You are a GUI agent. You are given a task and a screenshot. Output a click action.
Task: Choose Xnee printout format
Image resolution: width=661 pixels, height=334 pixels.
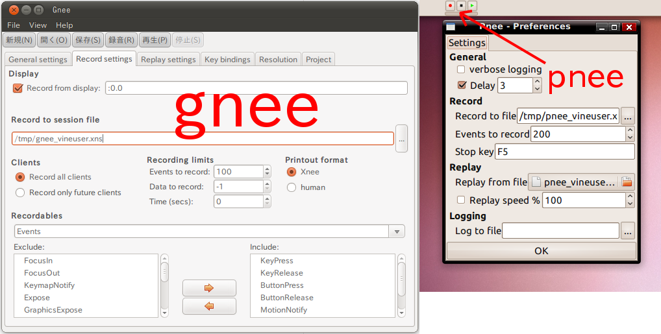[292, 172]
